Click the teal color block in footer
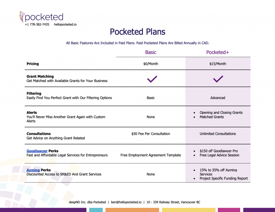 [96, 210]
